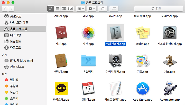185x105 pixels.
Task: Click the 메시지.app file name
Action: pyautogui.click(x=115, y=16)
